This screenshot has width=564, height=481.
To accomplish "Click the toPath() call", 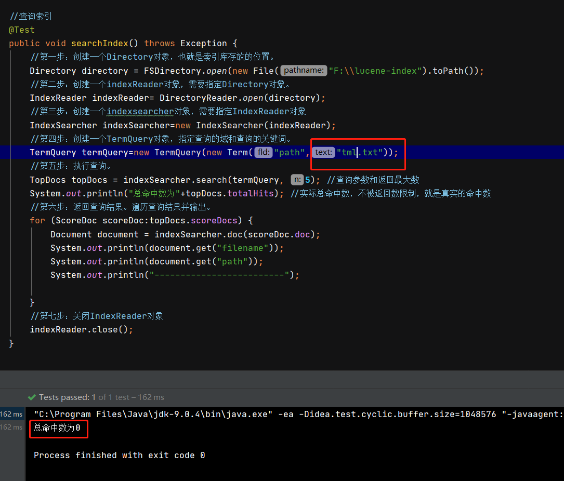I will [x=453, y=71].
